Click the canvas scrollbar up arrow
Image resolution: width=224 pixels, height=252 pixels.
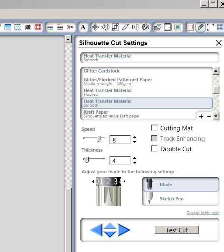coord(68,39)
